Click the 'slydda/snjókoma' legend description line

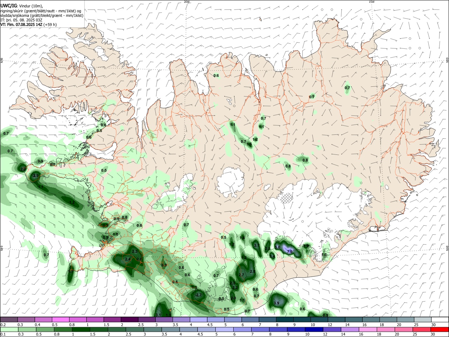(42, 15)
